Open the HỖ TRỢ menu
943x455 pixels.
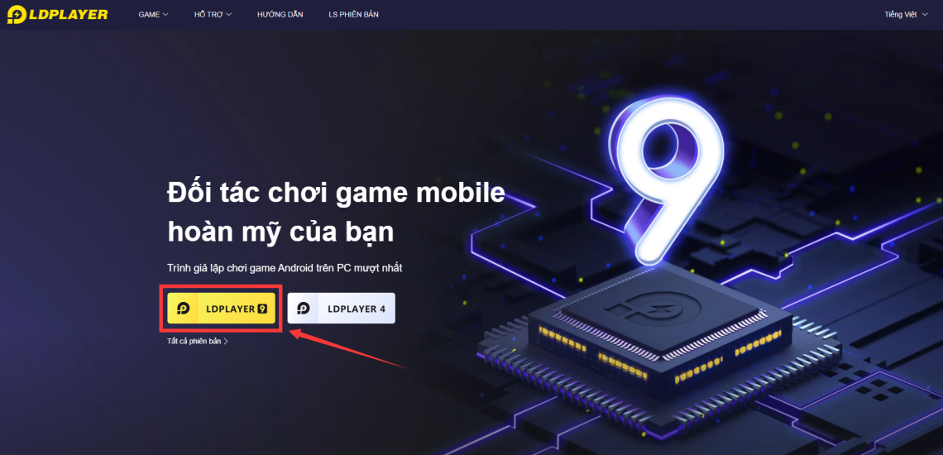coord(213,14)
